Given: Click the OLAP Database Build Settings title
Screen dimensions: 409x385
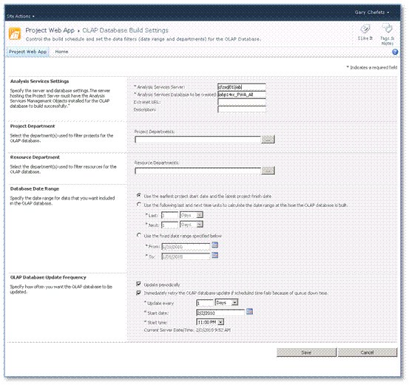Looking at the screenshot, I should click(x=126, y=30).
